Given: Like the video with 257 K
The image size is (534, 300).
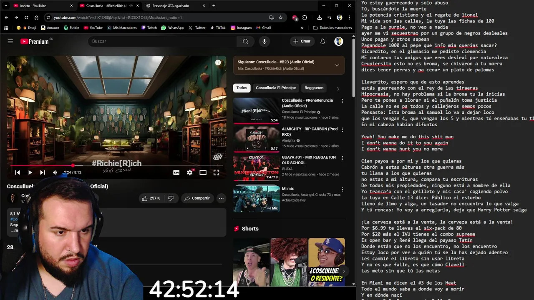Looking at the screenshot, I should tap(151, 198).
